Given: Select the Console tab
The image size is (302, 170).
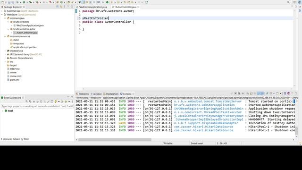Looking at the screenshot, I should 127,94.
